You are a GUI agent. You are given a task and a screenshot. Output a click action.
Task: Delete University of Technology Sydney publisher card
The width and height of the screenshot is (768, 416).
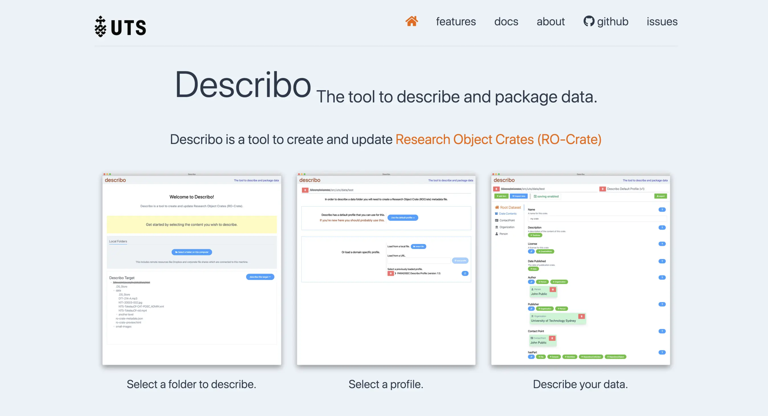tap(581, 316)
